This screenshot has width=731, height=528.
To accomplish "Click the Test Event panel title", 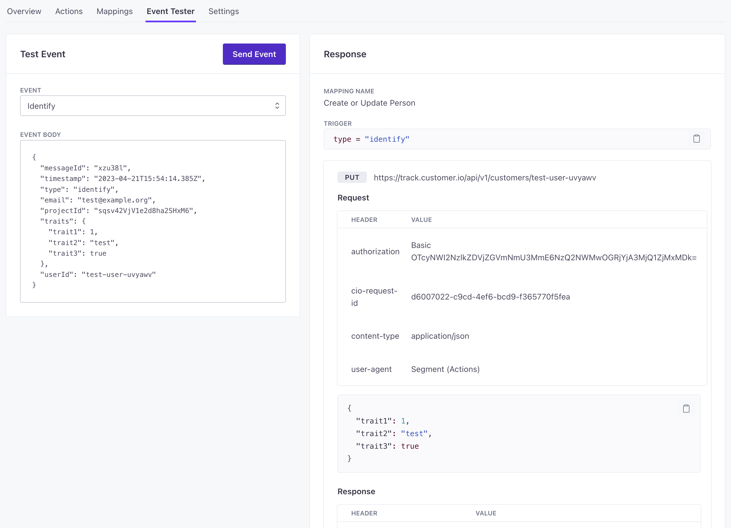I will [x=43, y=54].
